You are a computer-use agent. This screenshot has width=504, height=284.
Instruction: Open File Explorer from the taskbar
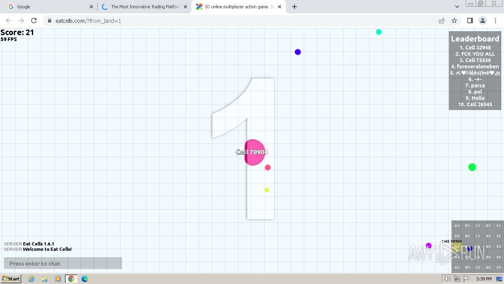pyautogui.click(x=44, y=279)
